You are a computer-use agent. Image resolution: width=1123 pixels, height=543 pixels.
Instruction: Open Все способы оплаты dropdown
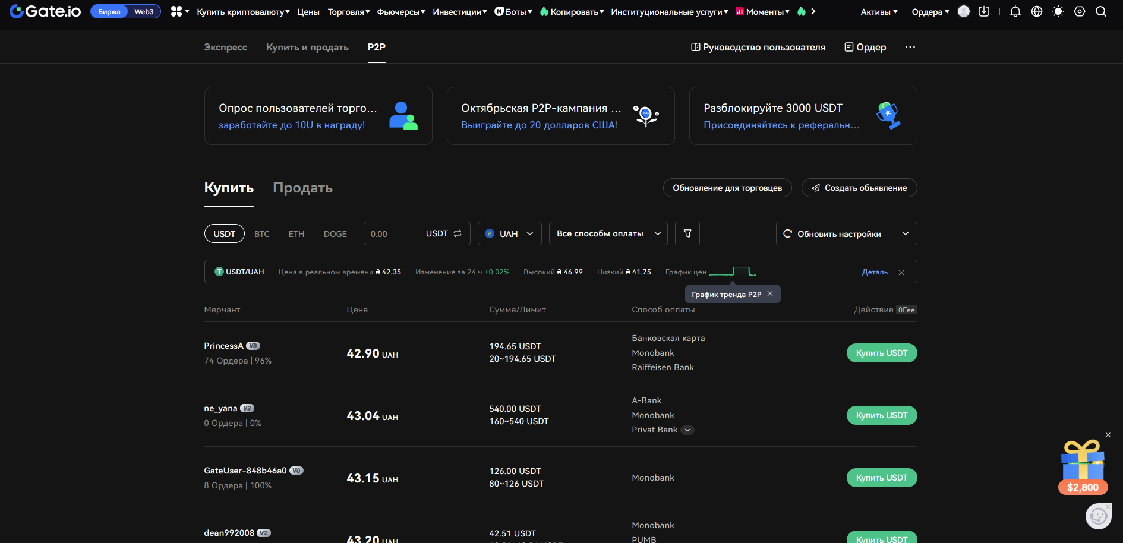[x=608, y=233]
